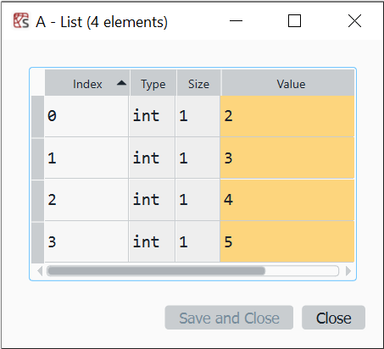
Task: Select the value cell containing 2
Action: tap(287, 116)
